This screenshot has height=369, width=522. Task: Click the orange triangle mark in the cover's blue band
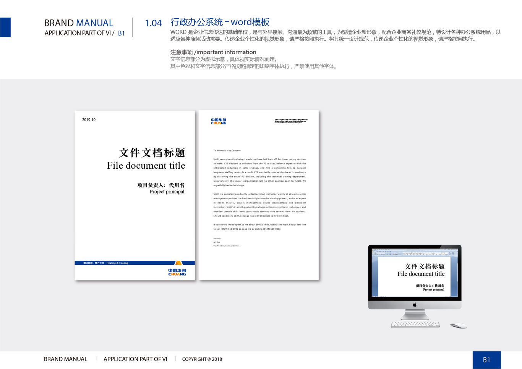(x=178, y=263)
